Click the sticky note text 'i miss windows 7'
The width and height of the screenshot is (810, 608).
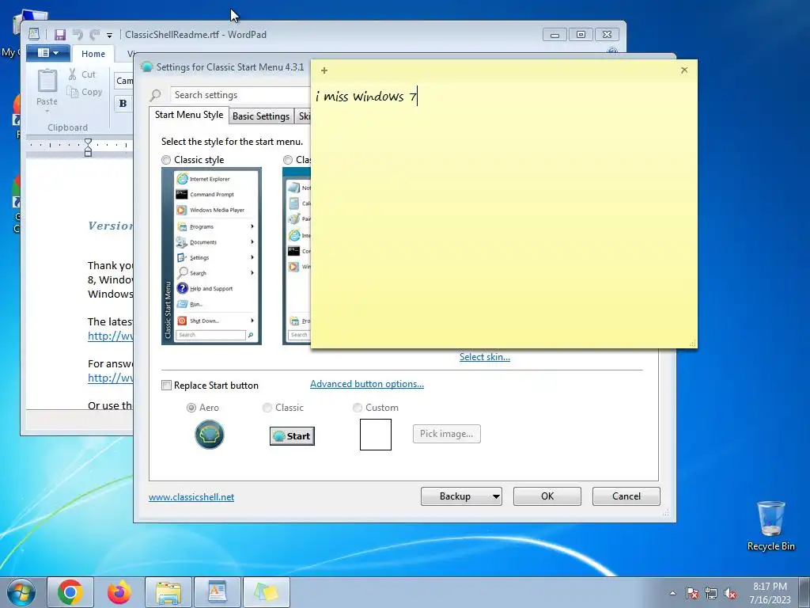[x=365, y=96]
